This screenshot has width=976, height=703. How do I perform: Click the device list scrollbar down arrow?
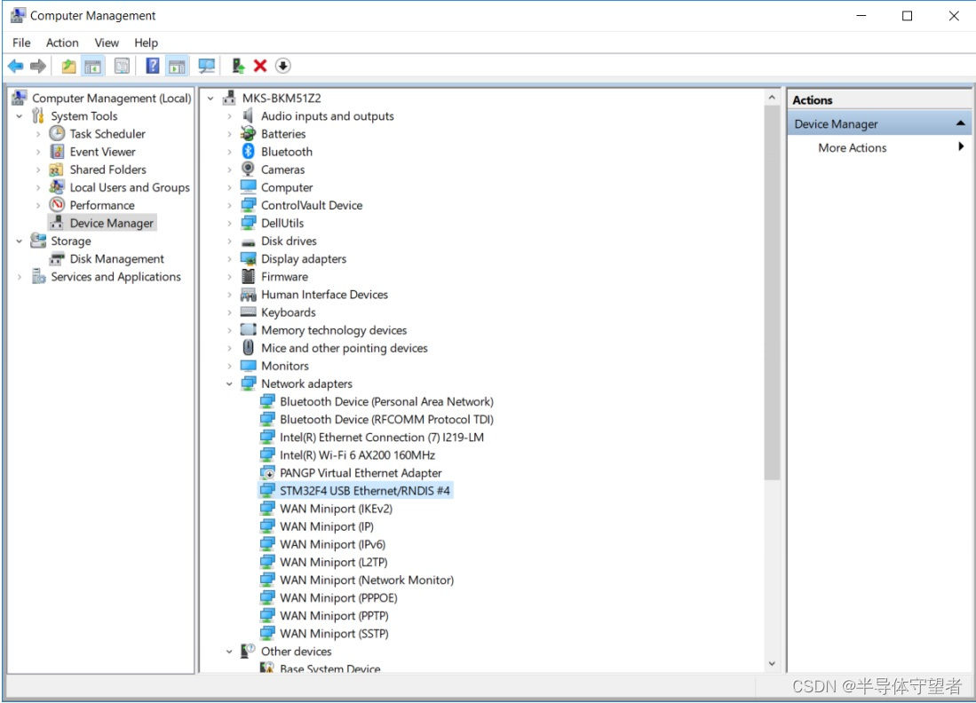[x=772, y=664]
